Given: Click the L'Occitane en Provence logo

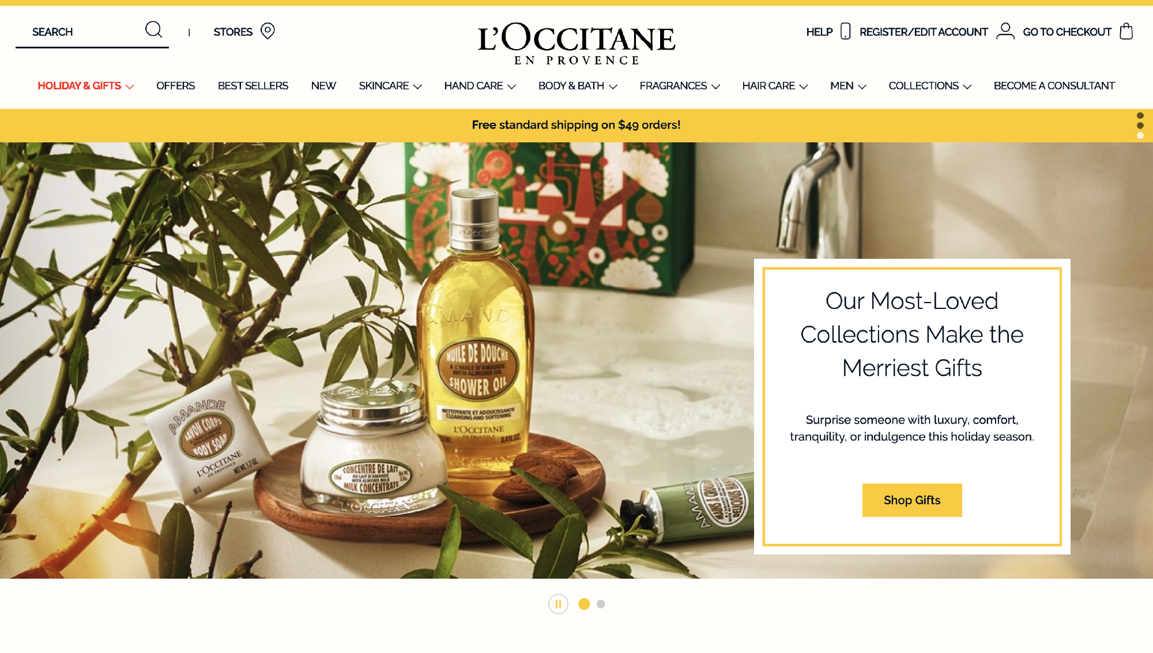Looking at the screenshot, I should [x=576, y=44].
